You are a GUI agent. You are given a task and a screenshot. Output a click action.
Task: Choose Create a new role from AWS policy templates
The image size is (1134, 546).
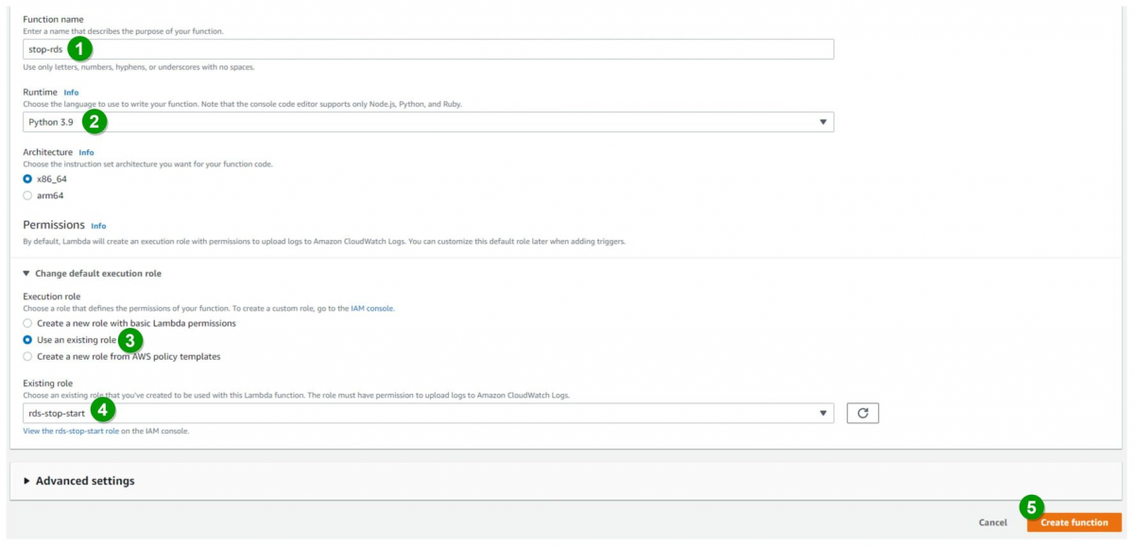point(27,356)
